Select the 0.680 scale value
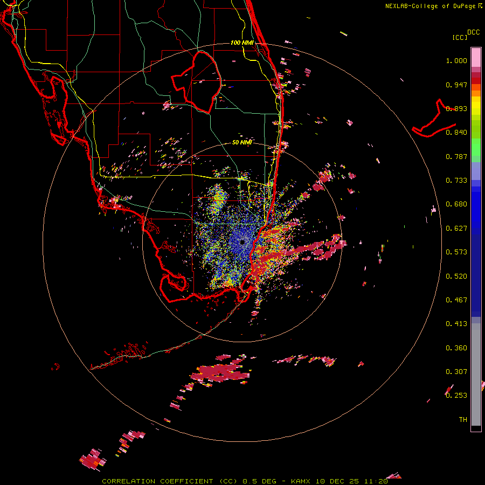The image size is (485, 485). [456, 204]
